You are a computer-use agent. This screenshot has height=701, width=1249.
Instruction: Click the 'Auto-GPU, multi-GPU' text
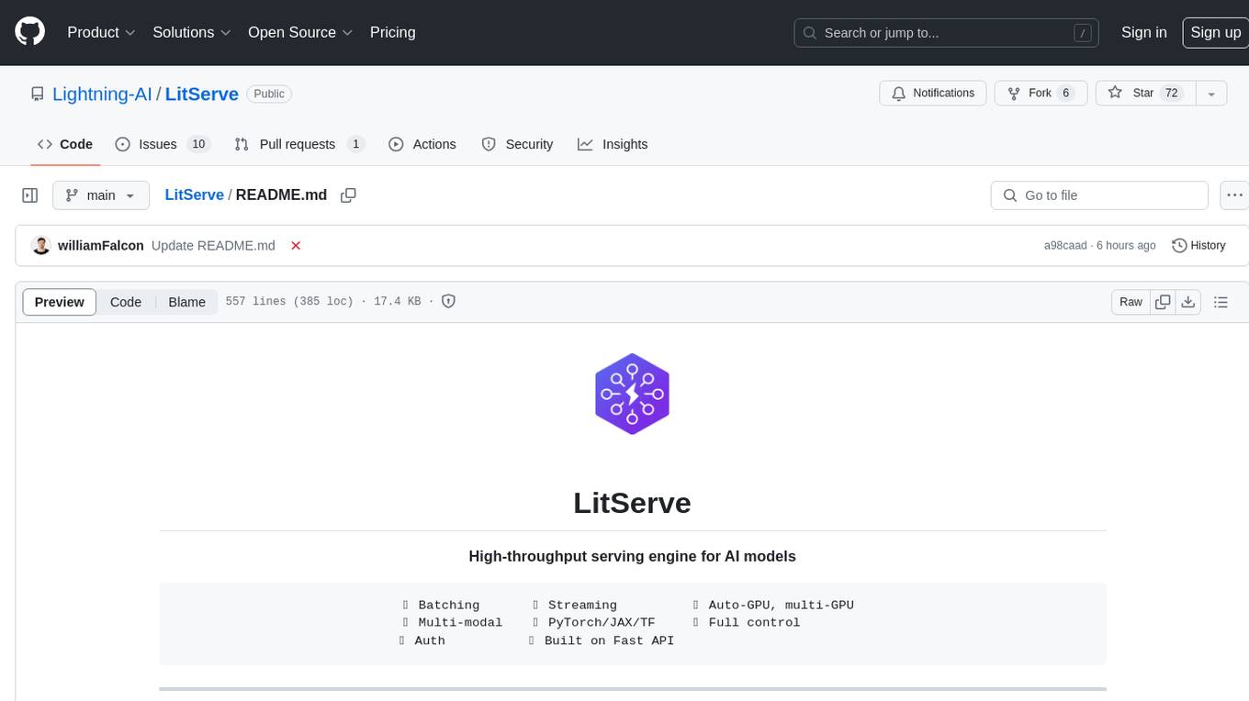pyautogui.click(x=781, y=605)
